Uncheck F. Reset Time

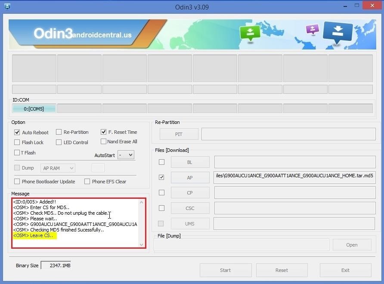pyautogui.click(x=103, y=132)
